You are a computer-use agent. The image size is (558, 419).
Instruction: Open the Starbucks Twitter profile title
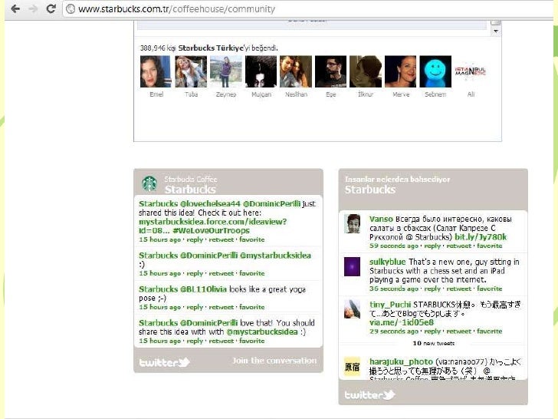tap(190, 190)
